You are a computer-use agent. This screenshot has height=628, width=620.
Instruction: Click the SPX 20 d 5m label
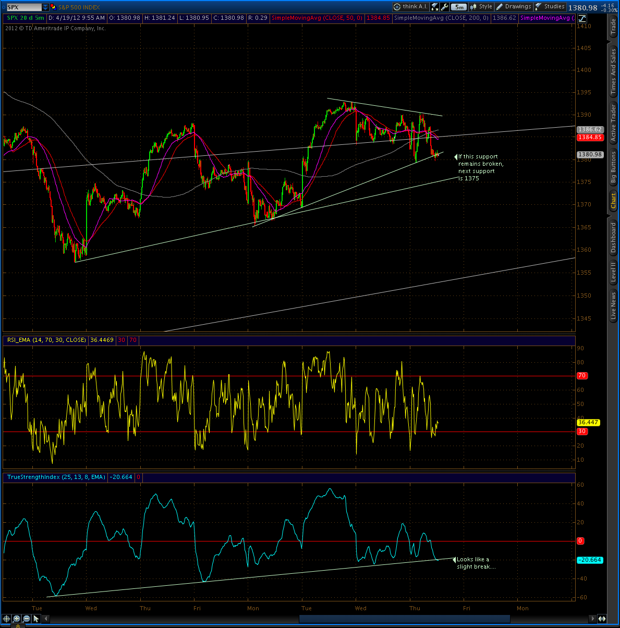26,18
